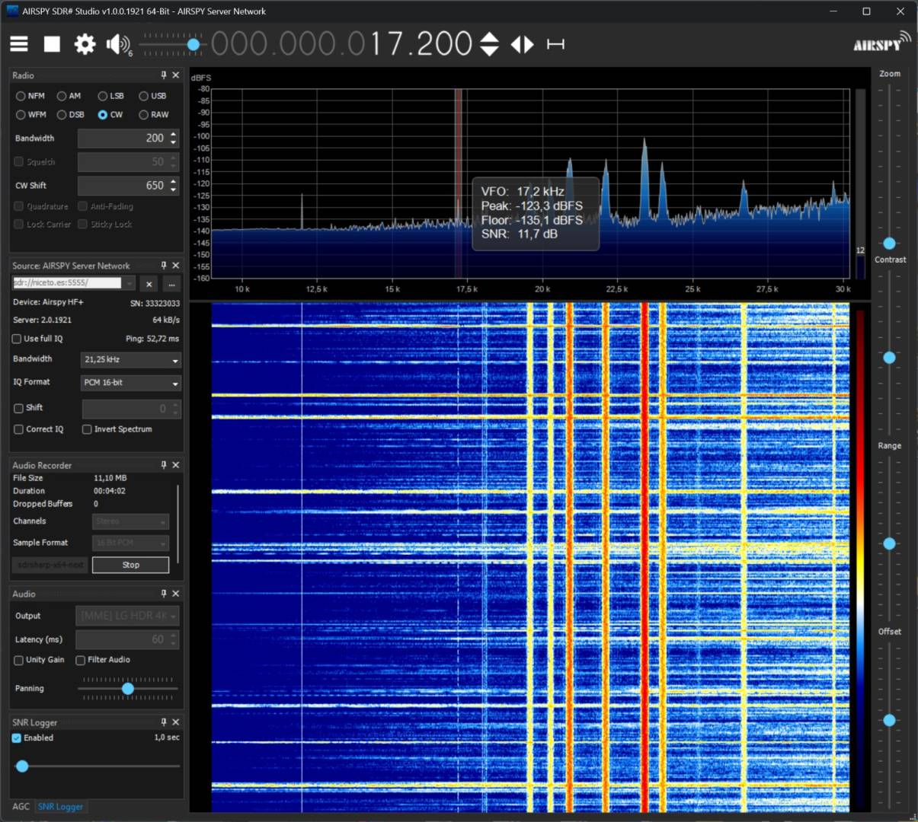Click the frequency step up arrow

(x=489, y=37)
